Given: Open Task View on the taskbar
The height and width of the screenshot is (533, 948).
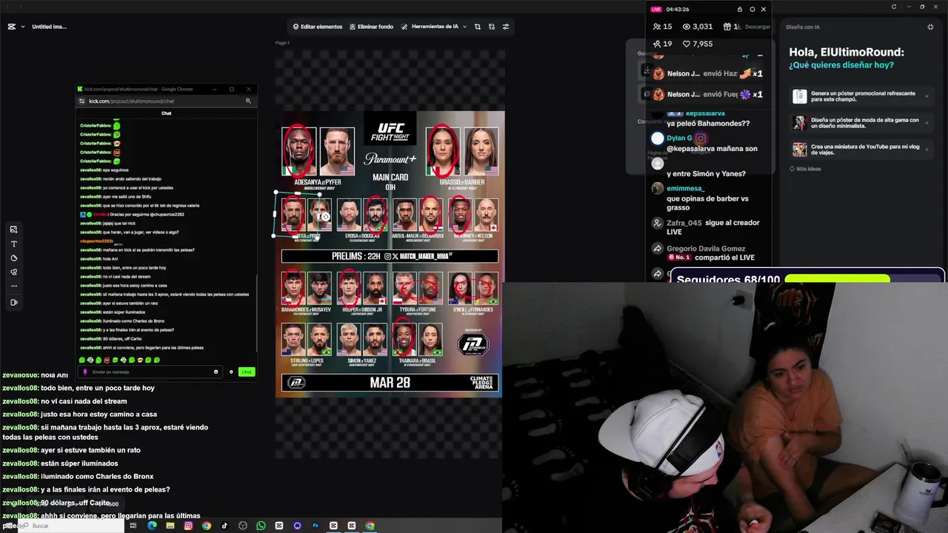Looking at the screenshot, I should click(133, 526).
